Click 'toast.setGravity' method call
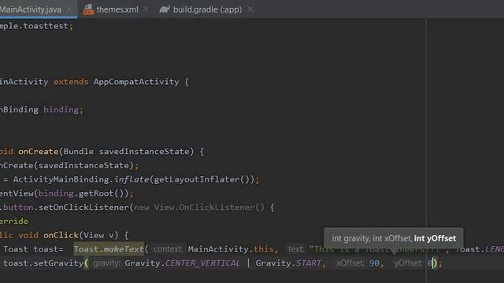Screen dimensions: 504x283 [x=43, y=263]
